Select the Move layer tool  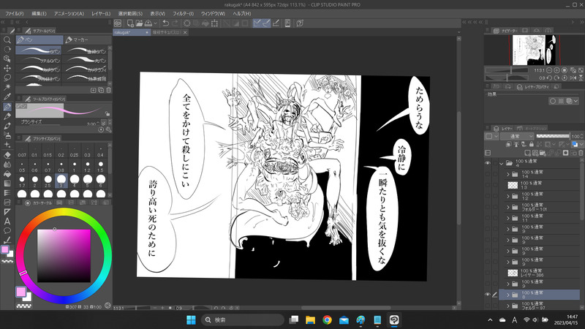[7, 68]
